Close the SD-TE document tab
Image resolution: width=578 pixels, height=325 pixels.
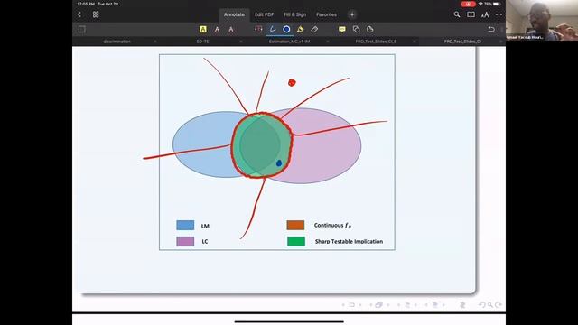(x=241, y=42)
